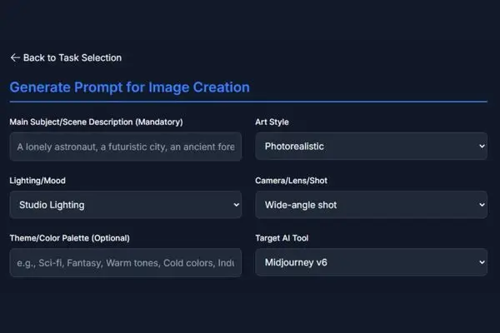
Task: Focus the Main Subject/Scene Description input field
Action: pyautogui.click(x=126, y=147)
